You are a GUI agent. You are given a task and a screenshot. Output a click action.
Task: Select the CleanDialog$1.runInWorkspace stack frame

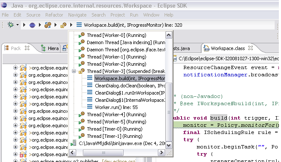pyautogui.click(x=130, y=93)
